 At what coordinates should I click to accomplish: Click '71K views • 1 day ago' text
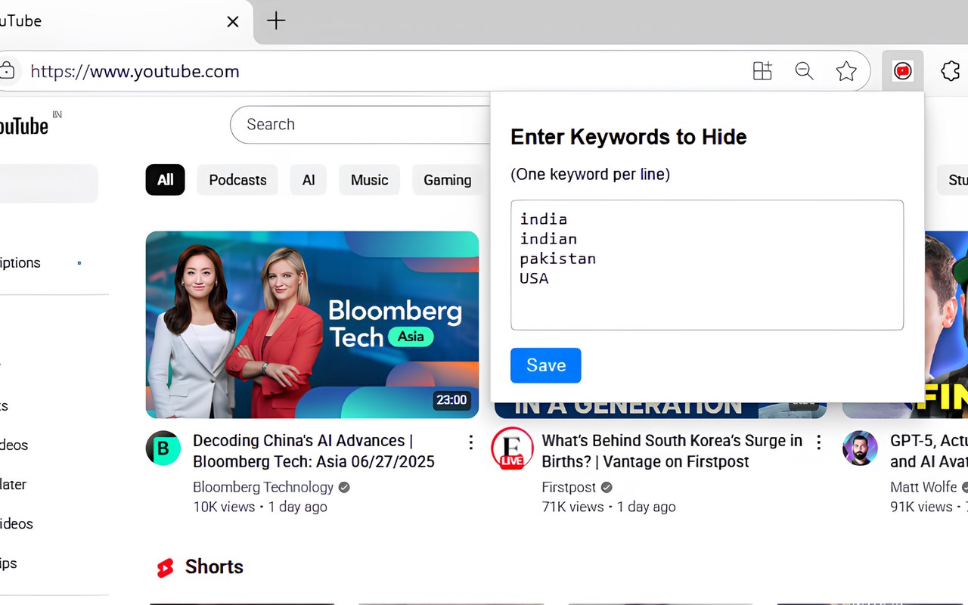pyautogui.click(x=609, y=507)
